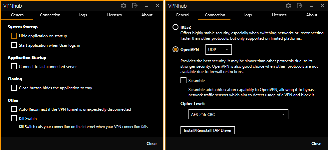Click VPNhub title in right window
The width and height of the screenshot is (328, 150).
[177, 6]
